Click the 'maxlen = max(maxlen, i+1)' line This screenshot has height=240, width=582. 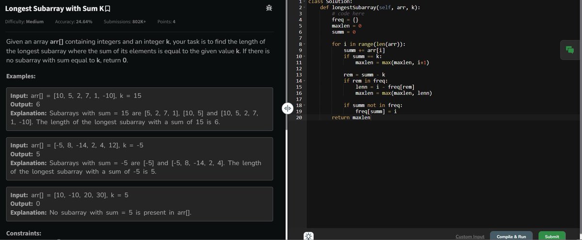392,62
